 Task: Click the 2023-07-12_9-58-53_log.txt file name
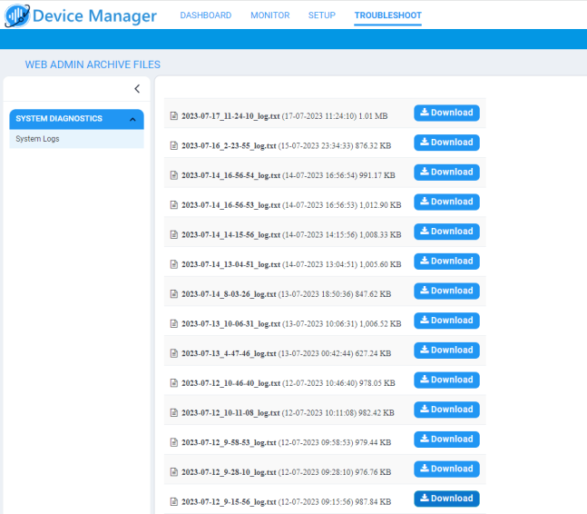click(229, 442)
